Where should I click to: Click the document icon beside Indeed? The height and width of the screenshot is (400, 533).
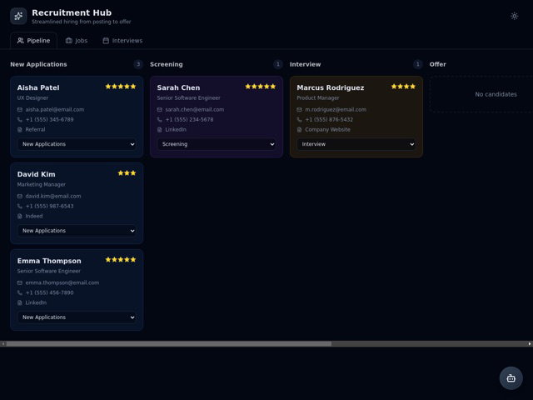tap(20, 217)
